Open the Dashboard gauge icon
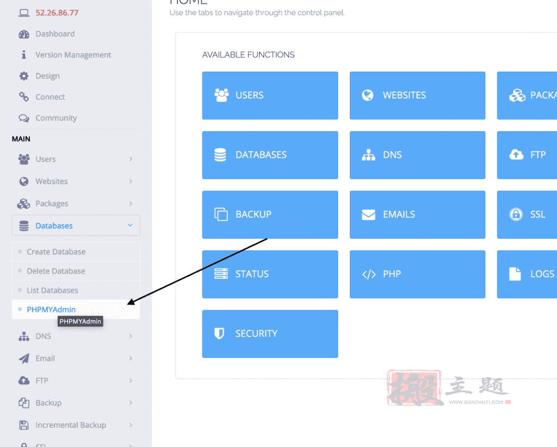This screenshot has width=557, height=447. (x=24, y=34)
